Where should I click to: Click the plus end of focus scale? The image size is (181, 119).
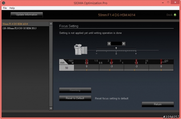point(136,54)
